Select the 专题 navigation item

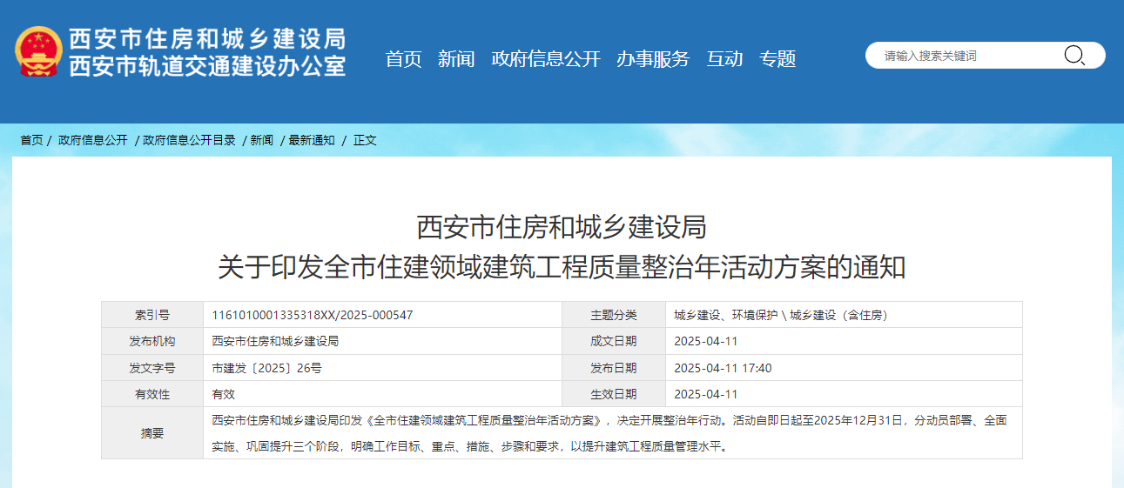(x=777, y=59)
